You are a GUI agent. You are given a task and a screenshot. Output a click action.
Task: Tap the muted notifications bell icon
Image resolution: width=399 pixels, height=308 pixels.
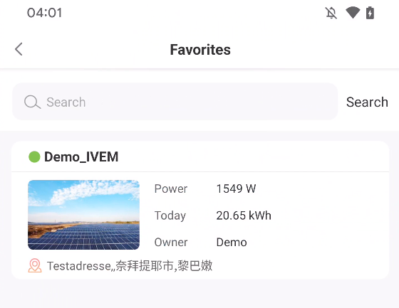coord(331,13)
